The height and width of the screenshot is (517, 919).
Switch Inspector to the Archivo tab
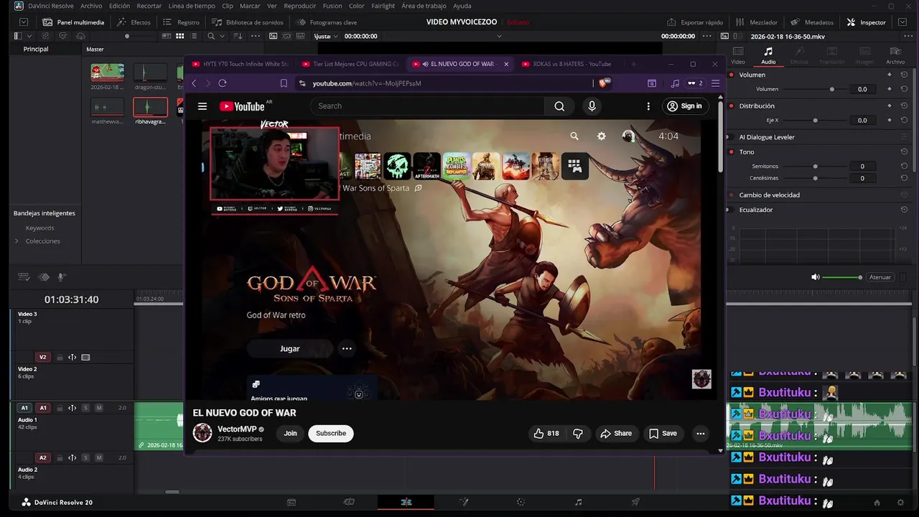(x=895, y=55)
